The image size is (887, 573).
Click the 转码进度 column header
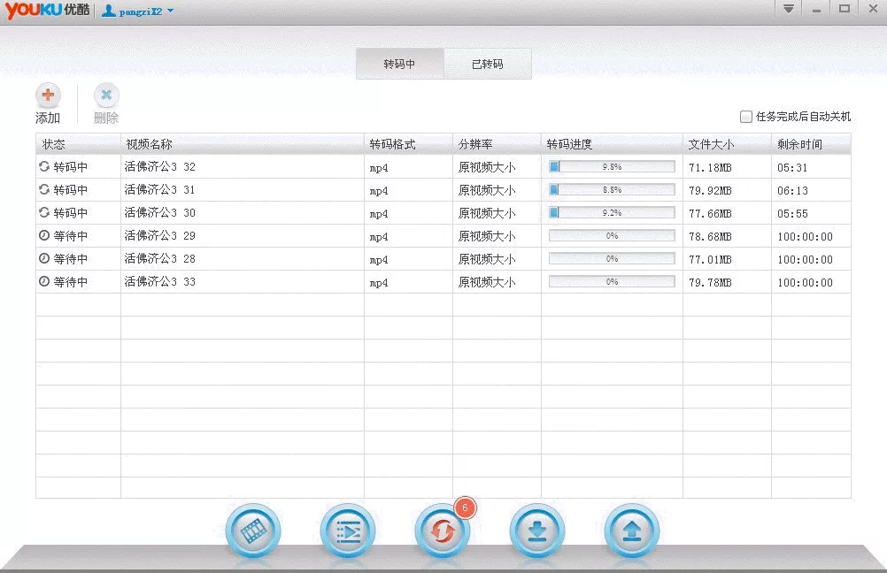pyautogui.click(x=612, y=144)
